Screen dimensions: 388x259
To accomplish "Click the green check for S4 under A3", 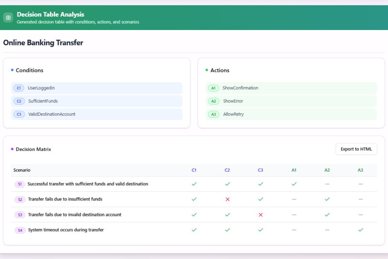I will pos(360,230).
